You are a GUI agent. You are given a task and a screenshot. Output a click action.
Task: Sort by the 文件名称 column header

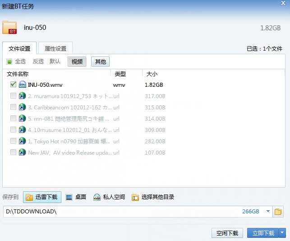pos(18,74)
